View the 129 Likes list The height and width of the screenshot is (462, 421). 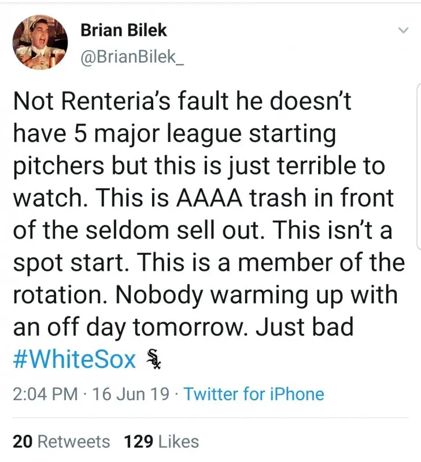point(161,442)
